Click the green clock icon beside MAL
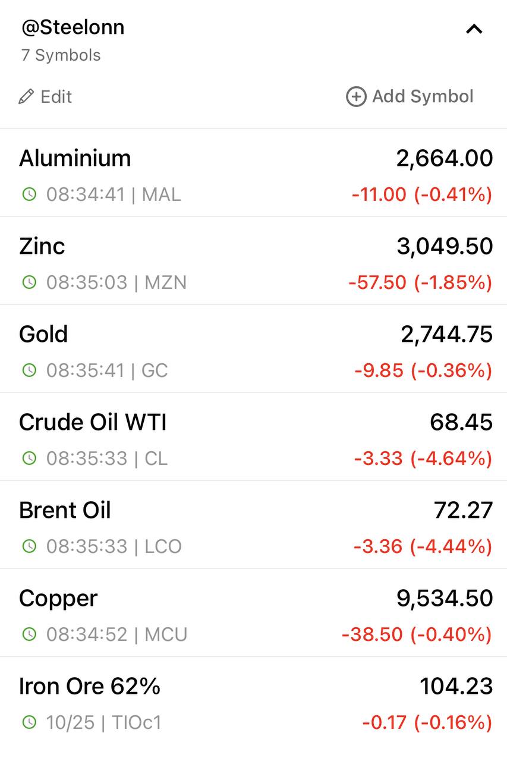 coord(29,194)
